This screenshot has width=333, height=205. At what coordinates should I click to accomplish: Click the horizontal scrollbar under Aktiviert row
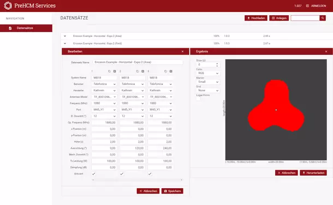138,180
